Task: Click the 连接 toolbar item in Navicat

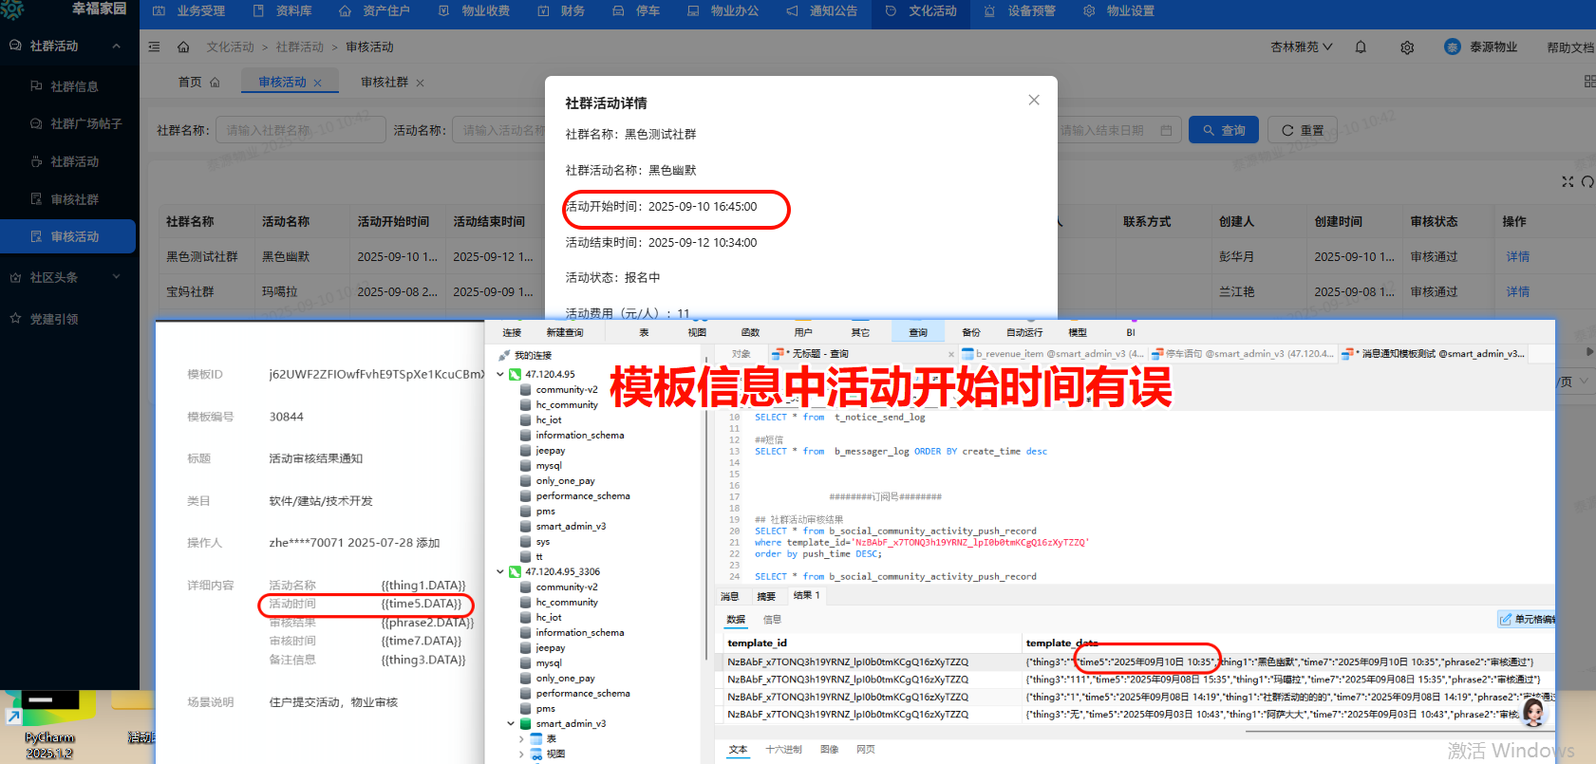Action: (512, 332)
